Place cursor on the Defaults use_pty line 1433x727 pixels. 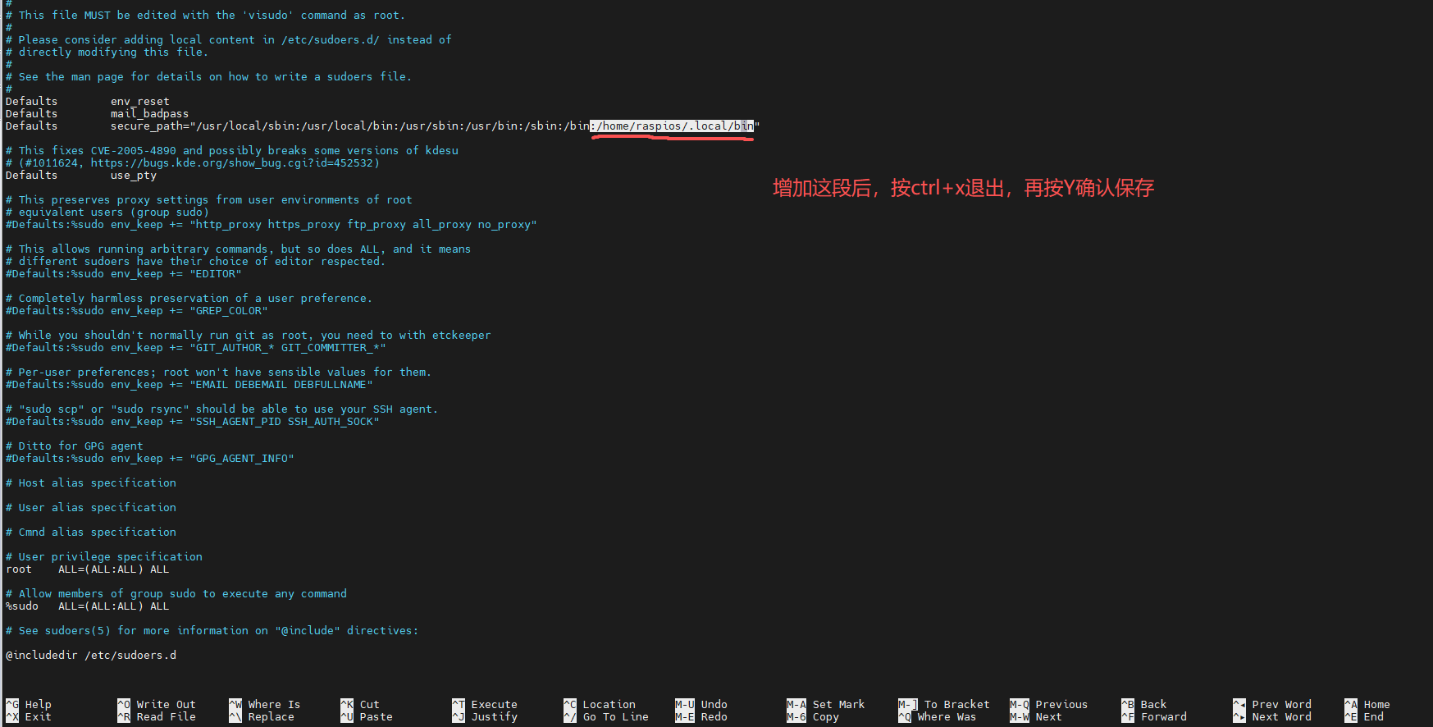click(x=80, y=175)
